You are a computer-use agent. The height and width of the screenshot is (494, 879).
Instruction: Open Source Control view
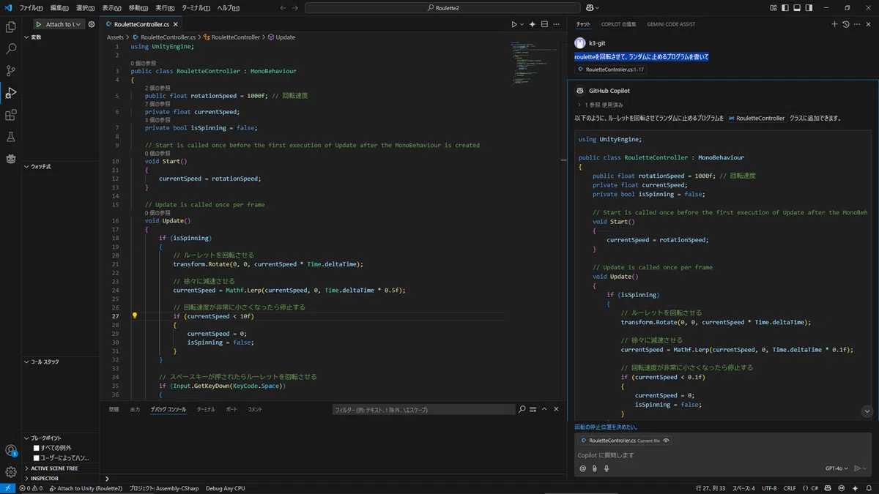coord(11,71)
